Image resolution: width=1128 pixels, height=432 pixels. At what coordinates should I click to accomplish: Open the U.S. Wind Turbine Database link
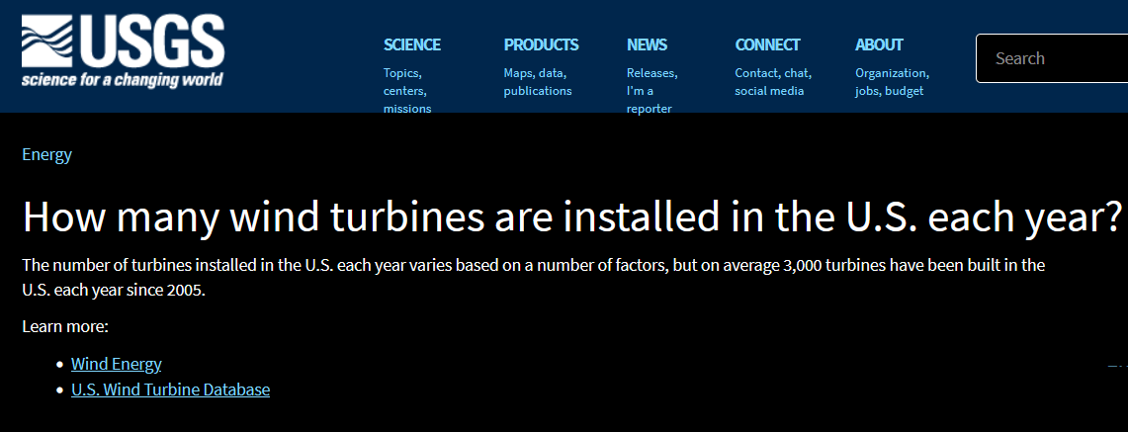tap(170, 389)
